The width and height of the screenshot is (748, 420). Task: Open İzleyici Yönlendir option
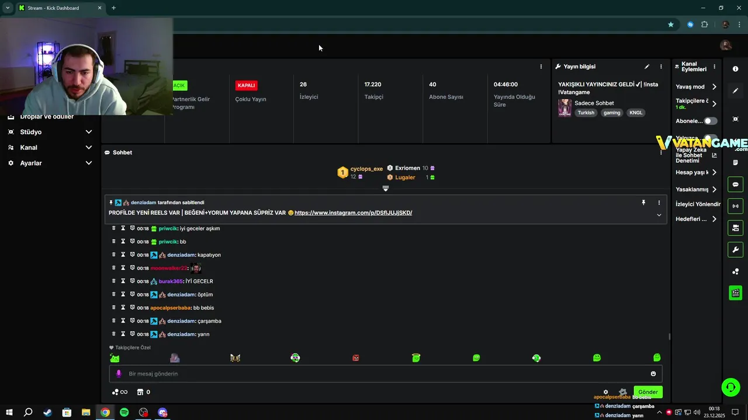(x=698, y=204)
